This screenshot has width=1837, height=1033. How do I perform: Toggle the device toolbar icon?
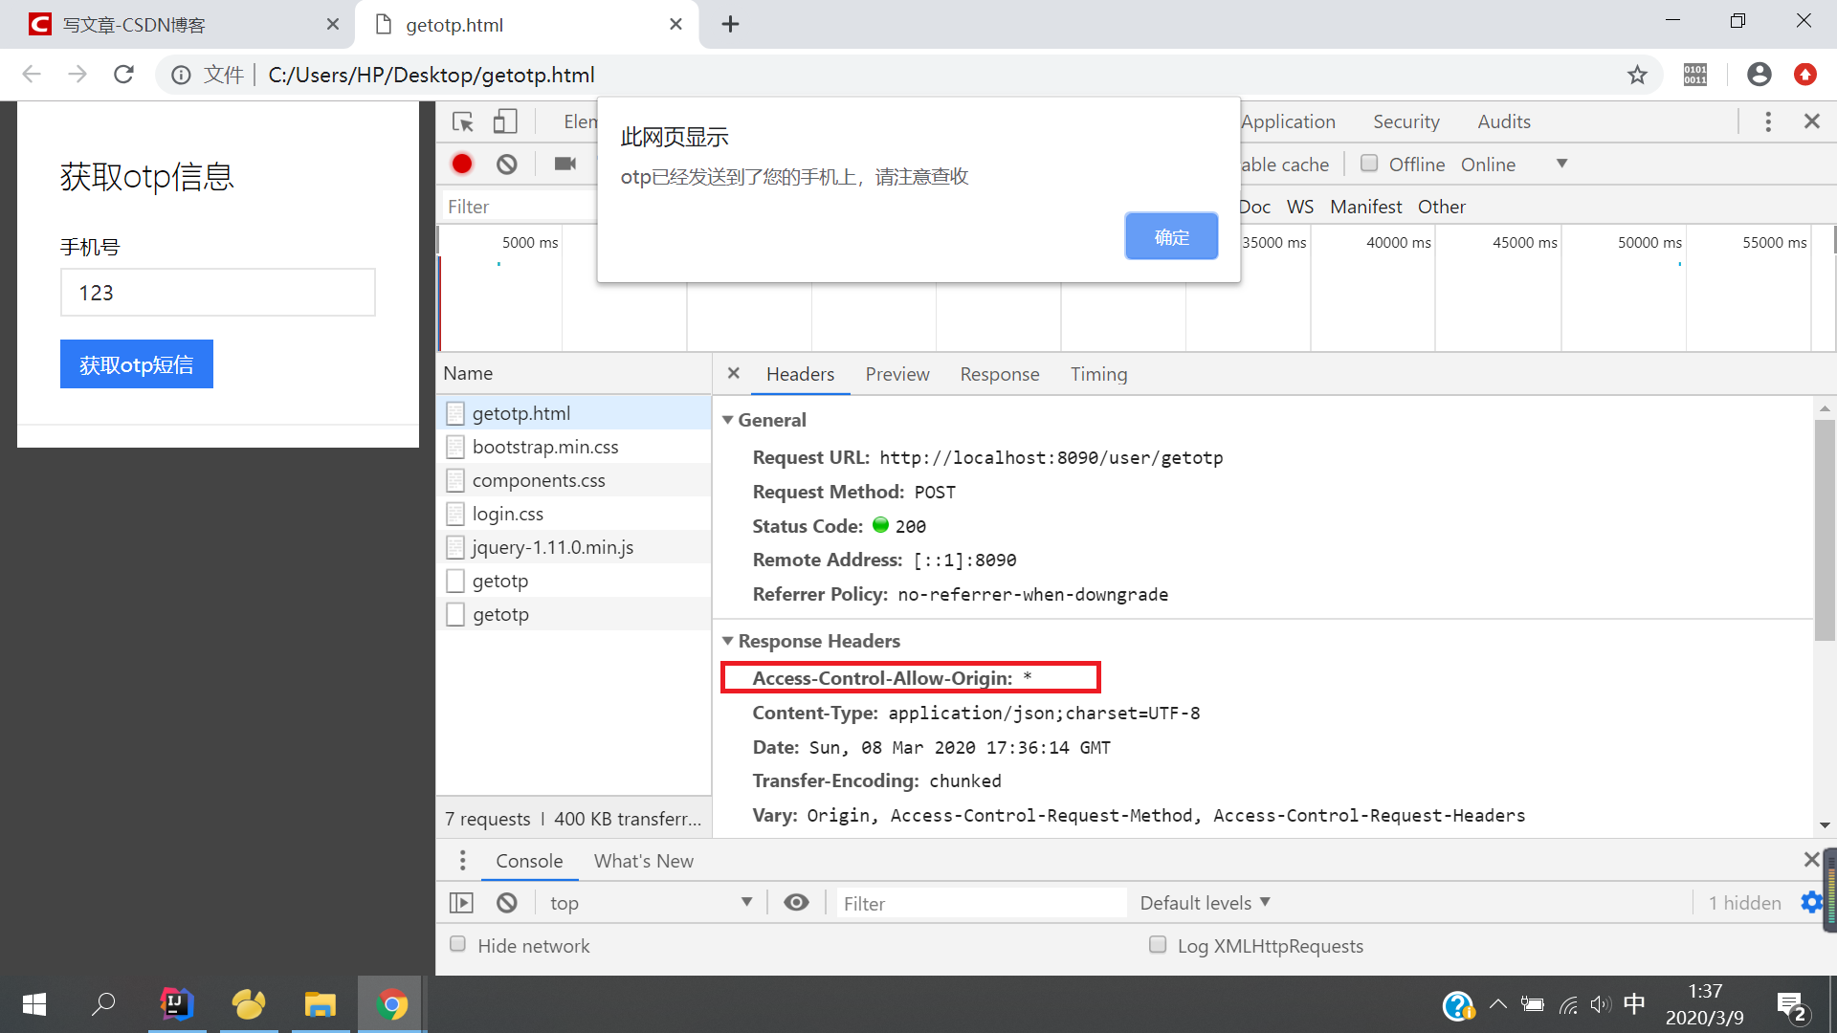pyautogui.click(x=505, y=121)
